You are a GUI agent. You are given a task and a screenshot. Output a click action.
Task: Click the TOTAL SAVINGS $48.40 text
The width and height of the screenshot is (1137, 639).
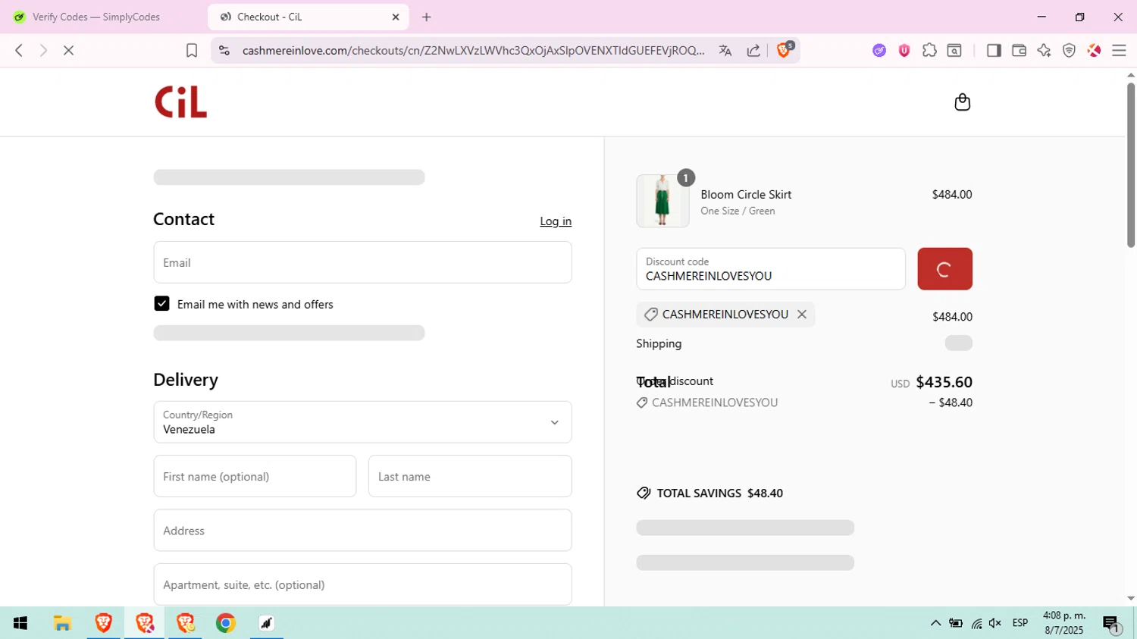pos(720,493)
